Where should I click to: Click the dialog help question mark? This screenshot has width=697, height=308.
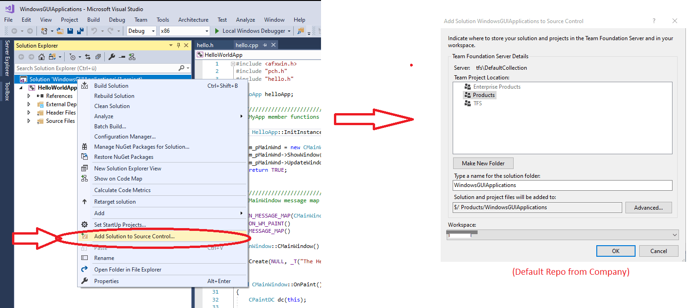point(654,21)
